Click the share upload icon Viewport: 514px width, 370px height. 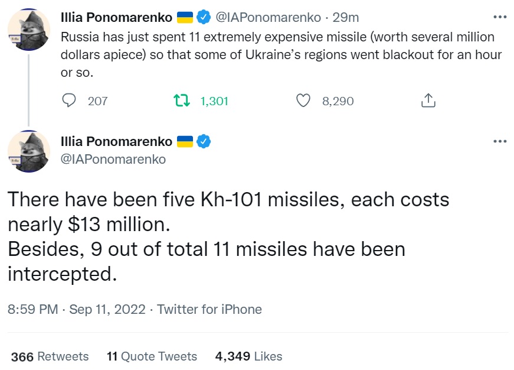[x=428, y=100]
